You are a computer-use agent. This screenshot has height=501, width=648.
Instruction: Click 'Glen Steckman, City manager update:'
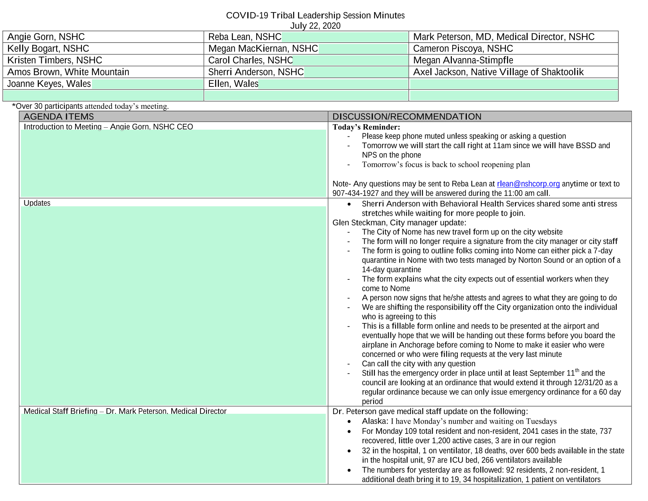399,223
